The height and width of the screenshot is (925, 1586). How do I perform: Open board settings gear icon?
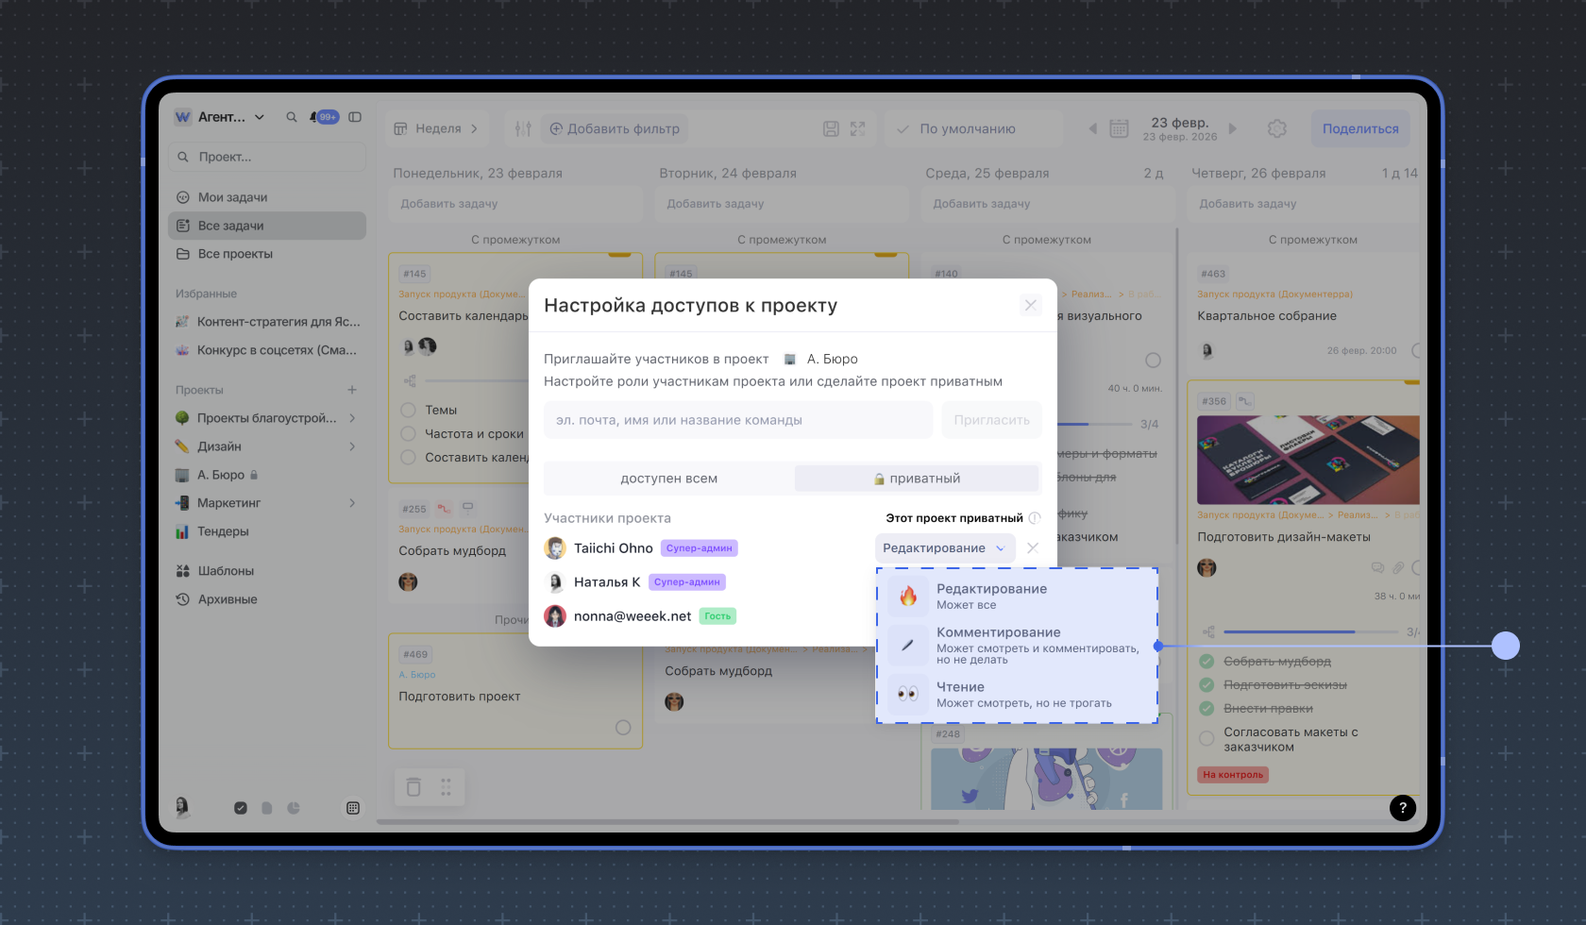point(1276,128)
